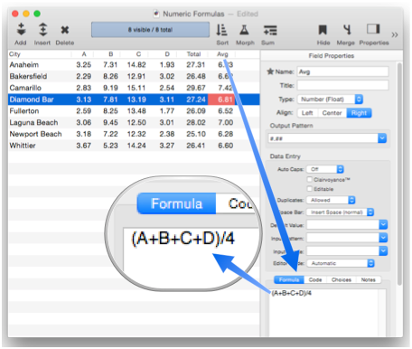412x349 pixels.
Task: Click the Sum toolbar icon
Action: tap(270, 31)
